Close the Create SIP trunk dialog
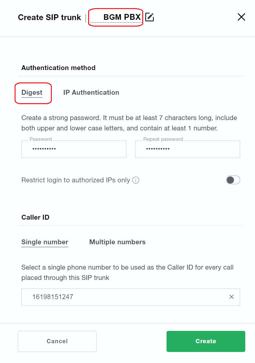The width and height of the screenshot is (255, 363). point(241,17)
